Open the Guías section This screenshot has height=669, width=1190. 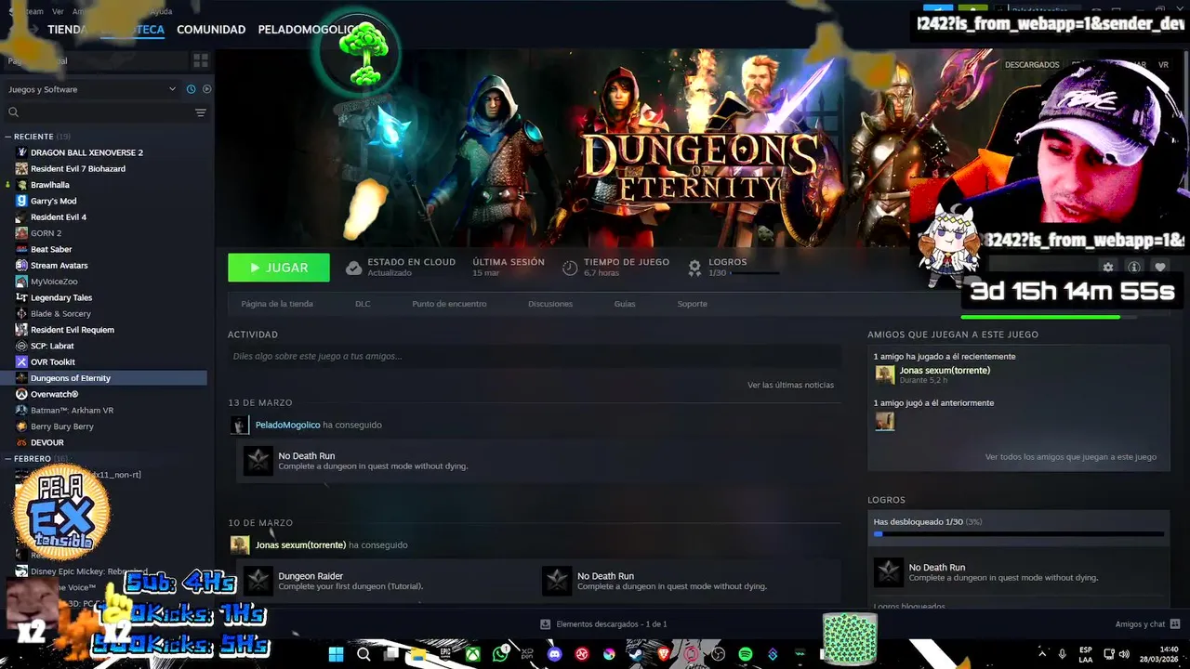(625, 304)
